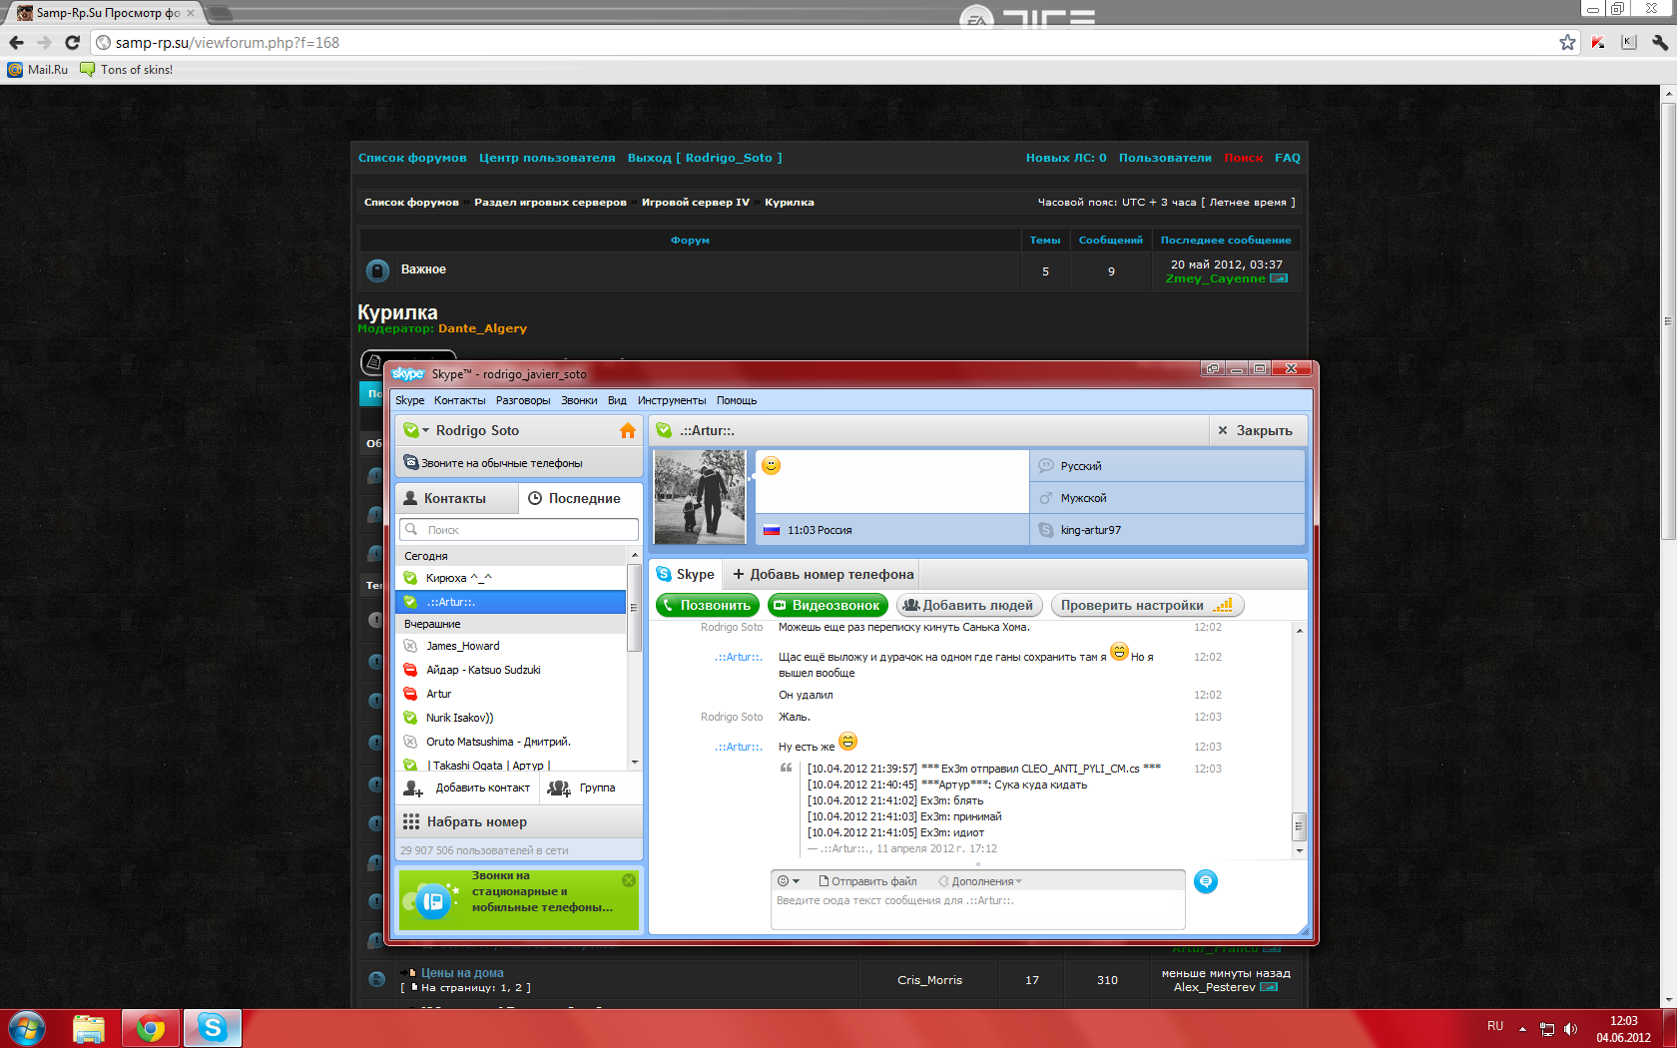The height and width of the screenshot is (1048, 1677).
Task: Open the Контакты menu
Action: click(x=459, y=401)
